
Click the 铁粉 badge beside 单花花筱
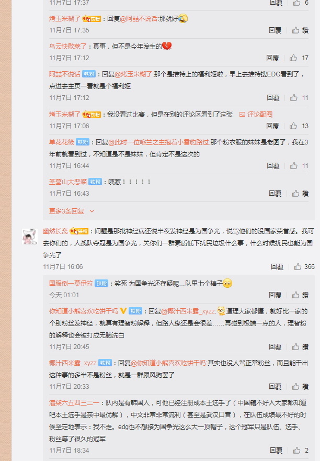(x=83, y=142)
